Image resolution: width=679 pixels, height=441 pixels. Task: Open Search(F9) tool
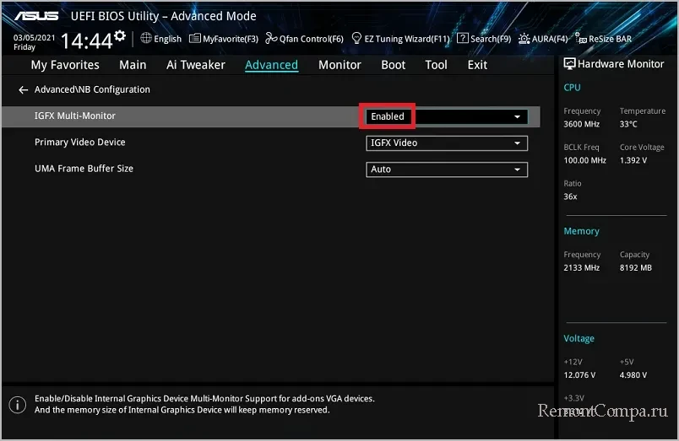coord(484,39)
